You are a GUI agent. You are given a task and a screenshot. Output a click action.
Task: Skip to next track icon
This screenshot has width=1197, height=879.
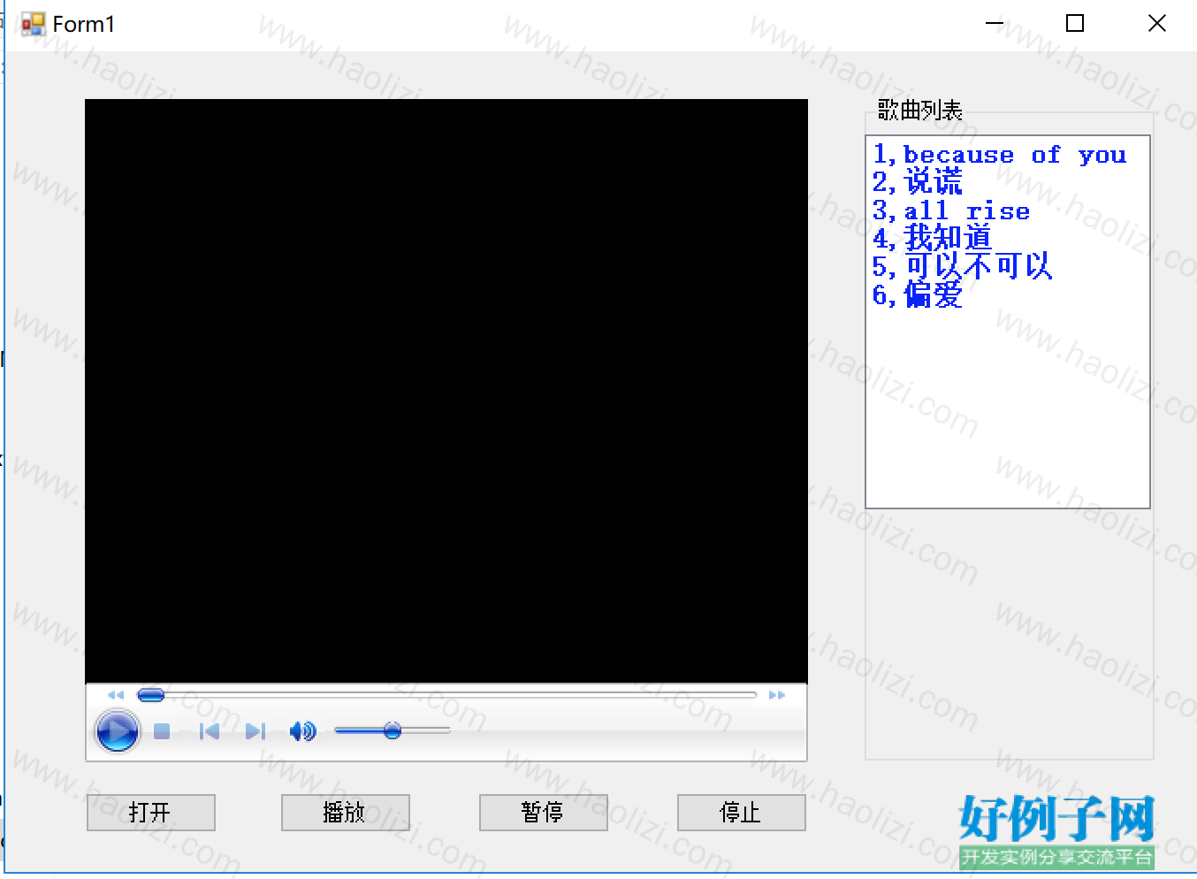coord(255,731)
